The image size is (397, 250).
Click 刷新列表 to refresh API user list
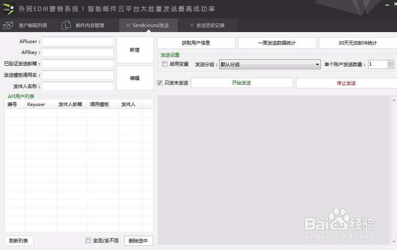(19, 241)
